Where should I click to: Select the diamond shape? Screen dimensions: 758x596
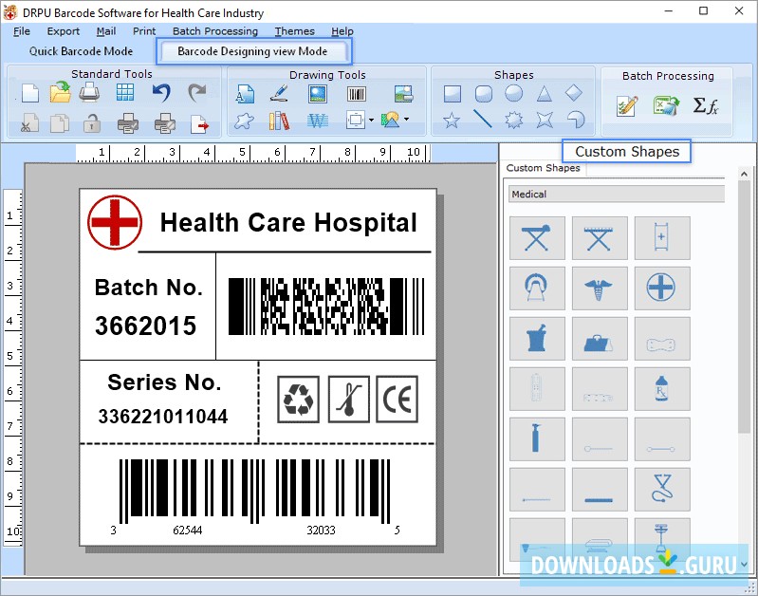click(574, 92)
